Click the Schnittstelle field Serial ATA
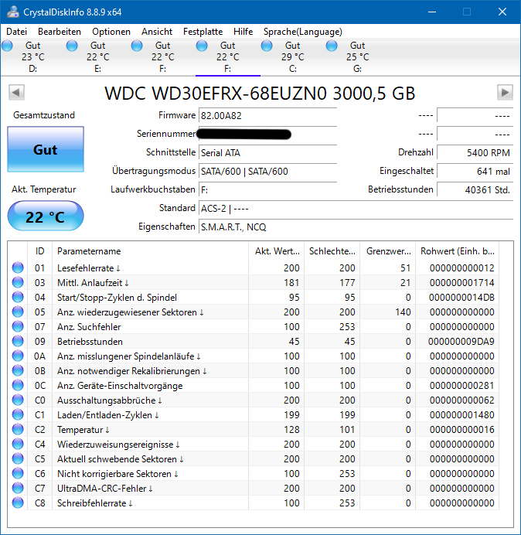Viewport: 521px width, 535px height. 267,152
